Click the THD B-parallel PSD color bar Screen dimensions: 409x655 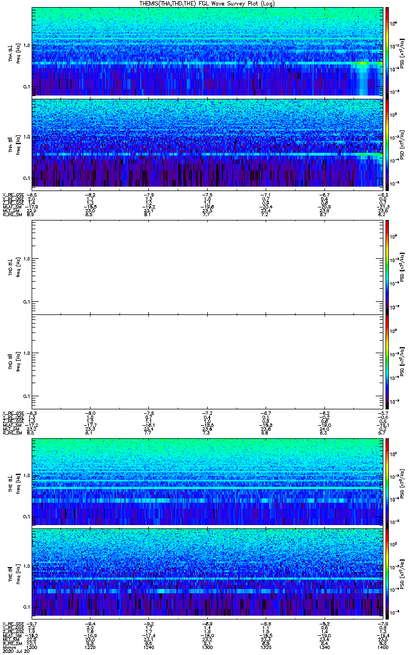pyautogui.click(x=387, y=362)
